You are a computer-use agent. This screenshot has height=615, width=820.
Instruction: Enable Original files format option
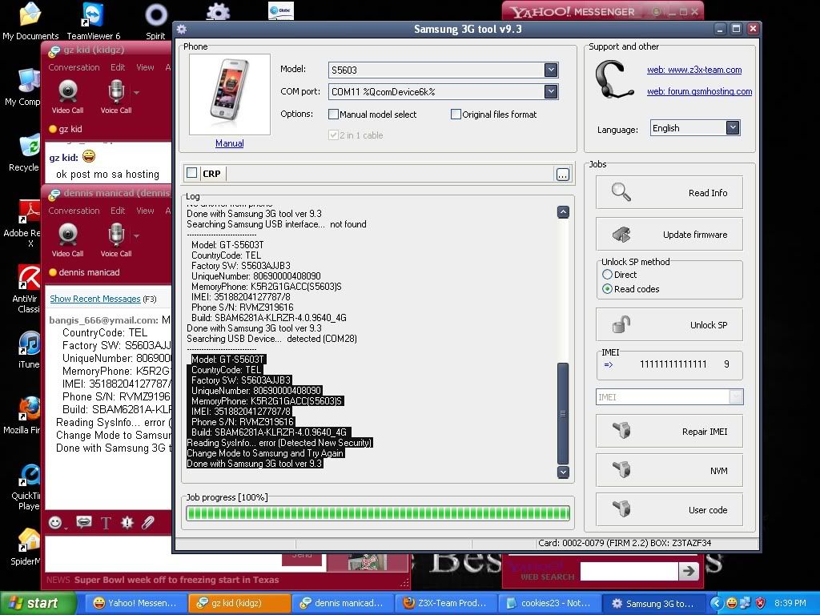456,114
